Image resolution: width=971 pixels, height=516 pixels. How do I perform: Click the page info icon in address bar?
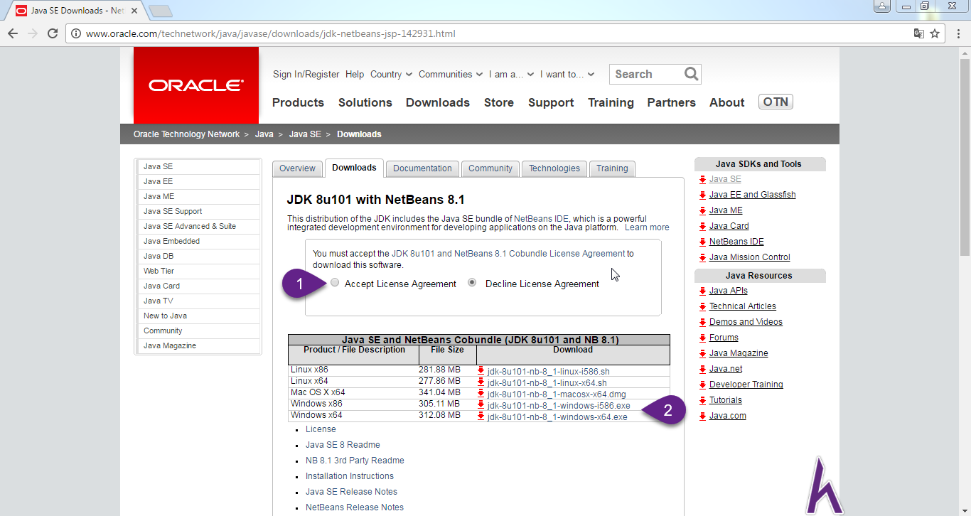click(x=76, y=33)
